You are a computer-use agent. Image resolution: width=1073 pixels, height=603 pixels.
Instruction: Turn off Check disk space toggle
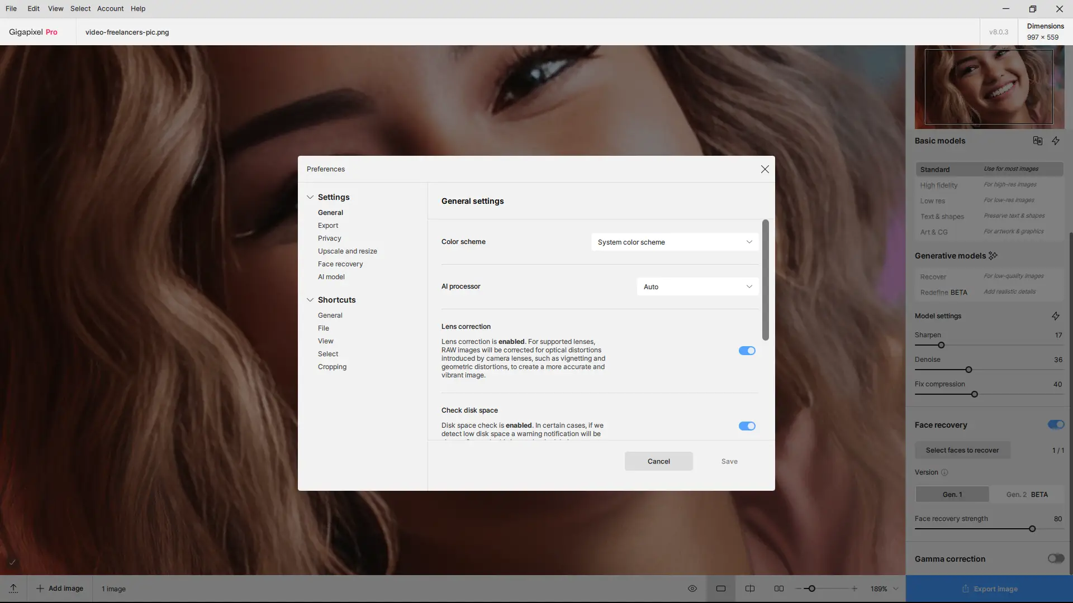point(747,426)
